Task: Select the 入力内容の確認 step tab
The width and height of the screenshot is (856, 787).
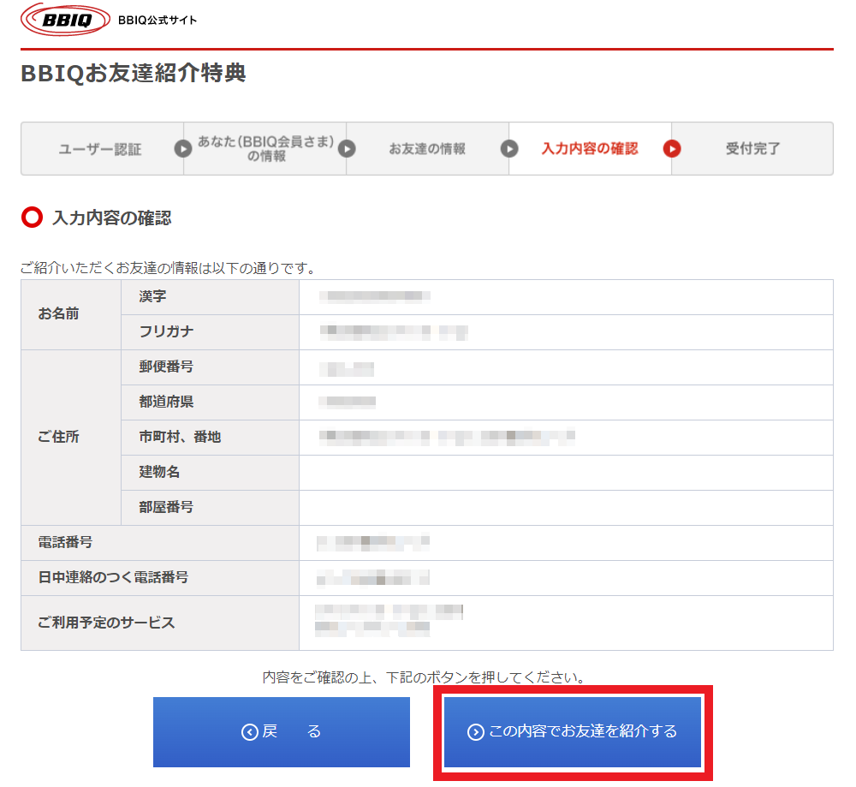Action: coord(590,149)
